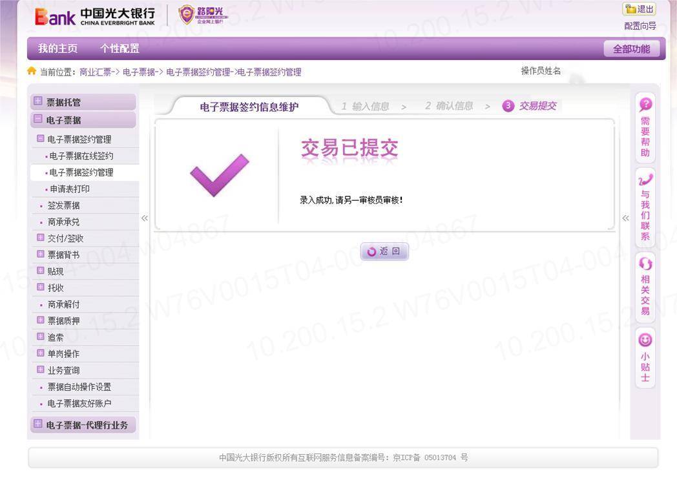
Task: Expand the 票据托管 plus icon
Action: click(x=38, y=101)
